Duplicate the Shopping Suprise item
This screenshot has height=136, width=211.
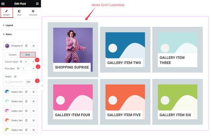pos(26,46)
